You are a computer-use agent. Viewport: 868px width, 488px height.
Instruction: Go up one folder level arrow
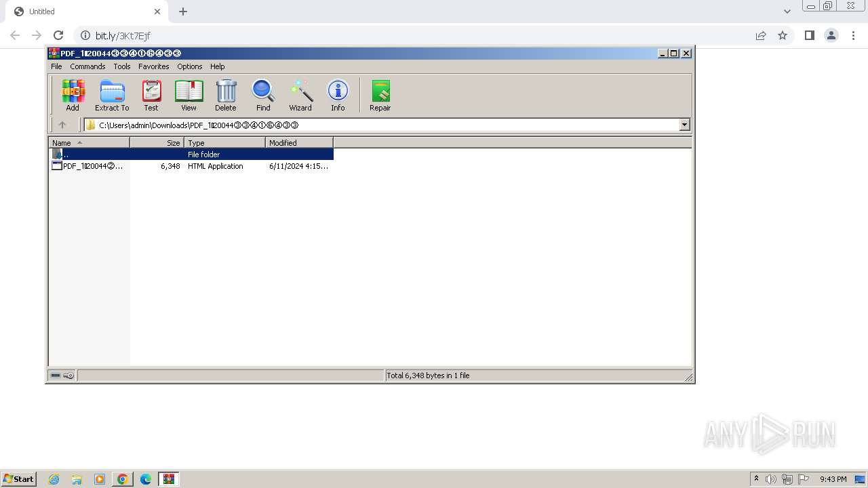tap(62, 125)
